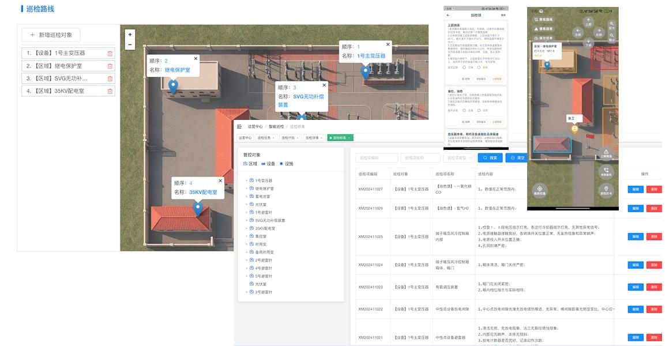Screen dimensions: 669x346
Task: Tap the mobile map left-arrow 左移 button
Action: [x=578, y=32]
